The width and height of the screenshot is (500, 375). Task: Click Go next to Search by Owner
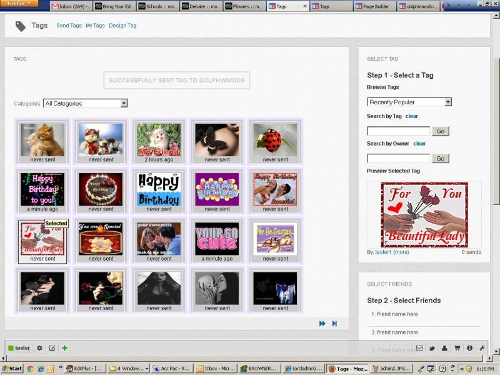(x=441, y=159)
